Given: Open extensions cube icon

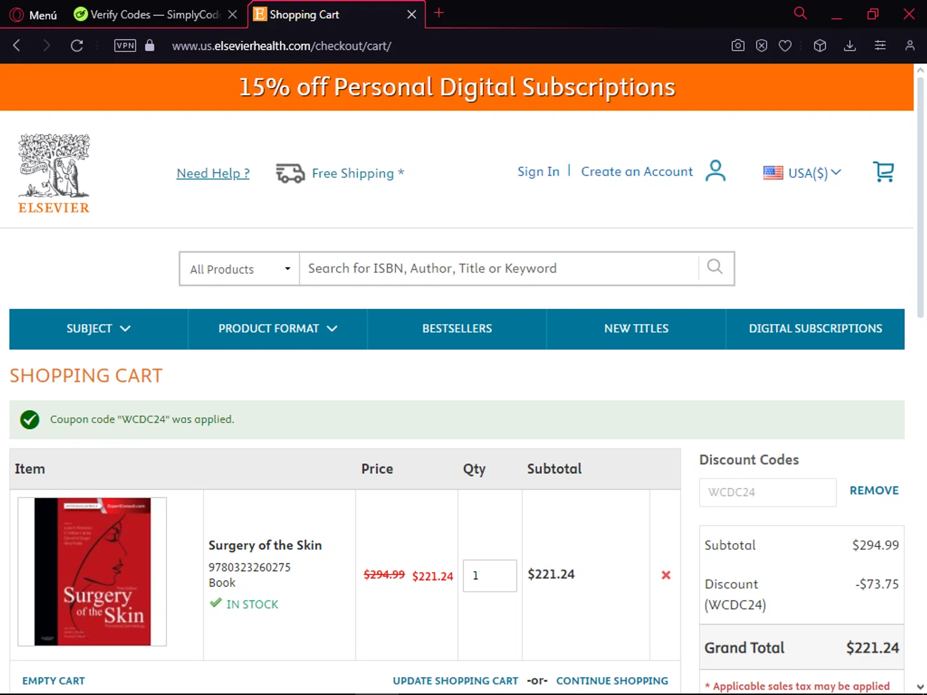Looking at the screenshot, I should (820, 45).
